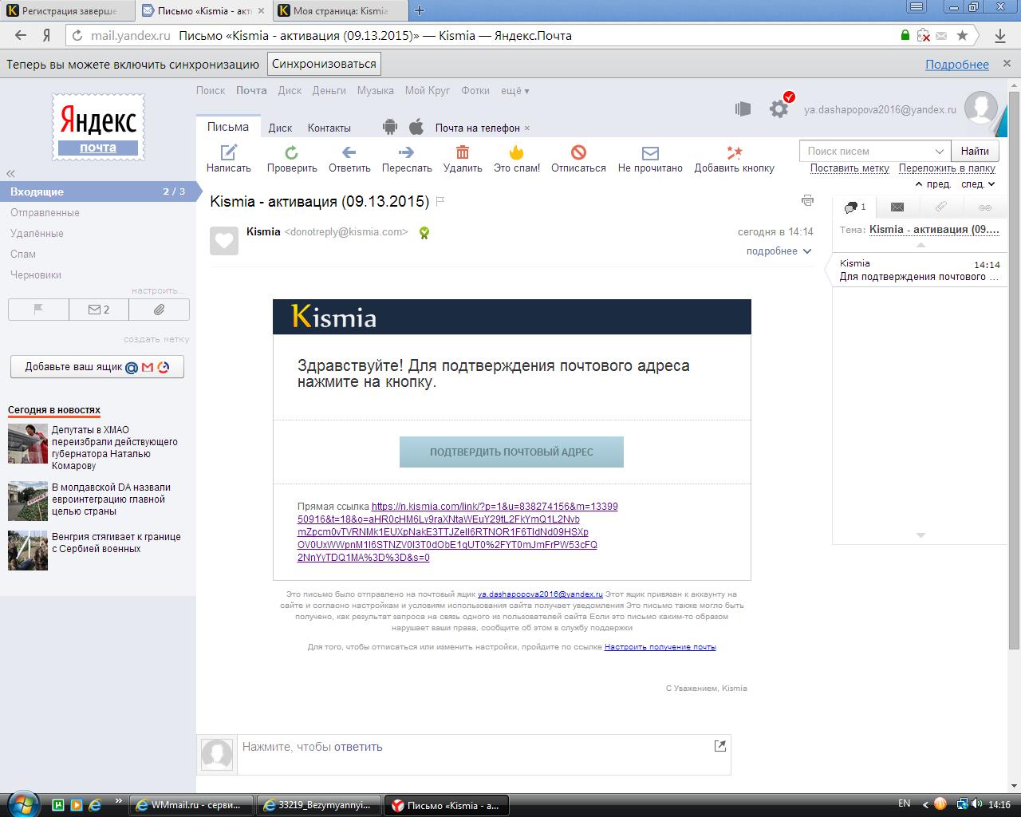Click the bookmark star in address bar
The height and width of the screenshot is (817, 1021).
963,35
